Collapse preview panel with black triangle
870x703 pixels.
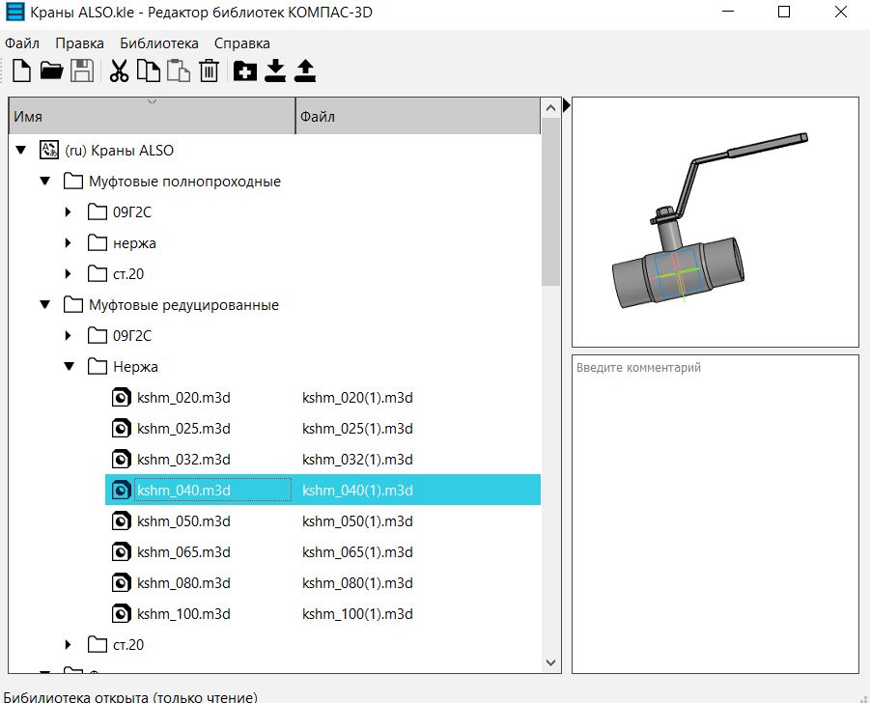pos(566,105)
